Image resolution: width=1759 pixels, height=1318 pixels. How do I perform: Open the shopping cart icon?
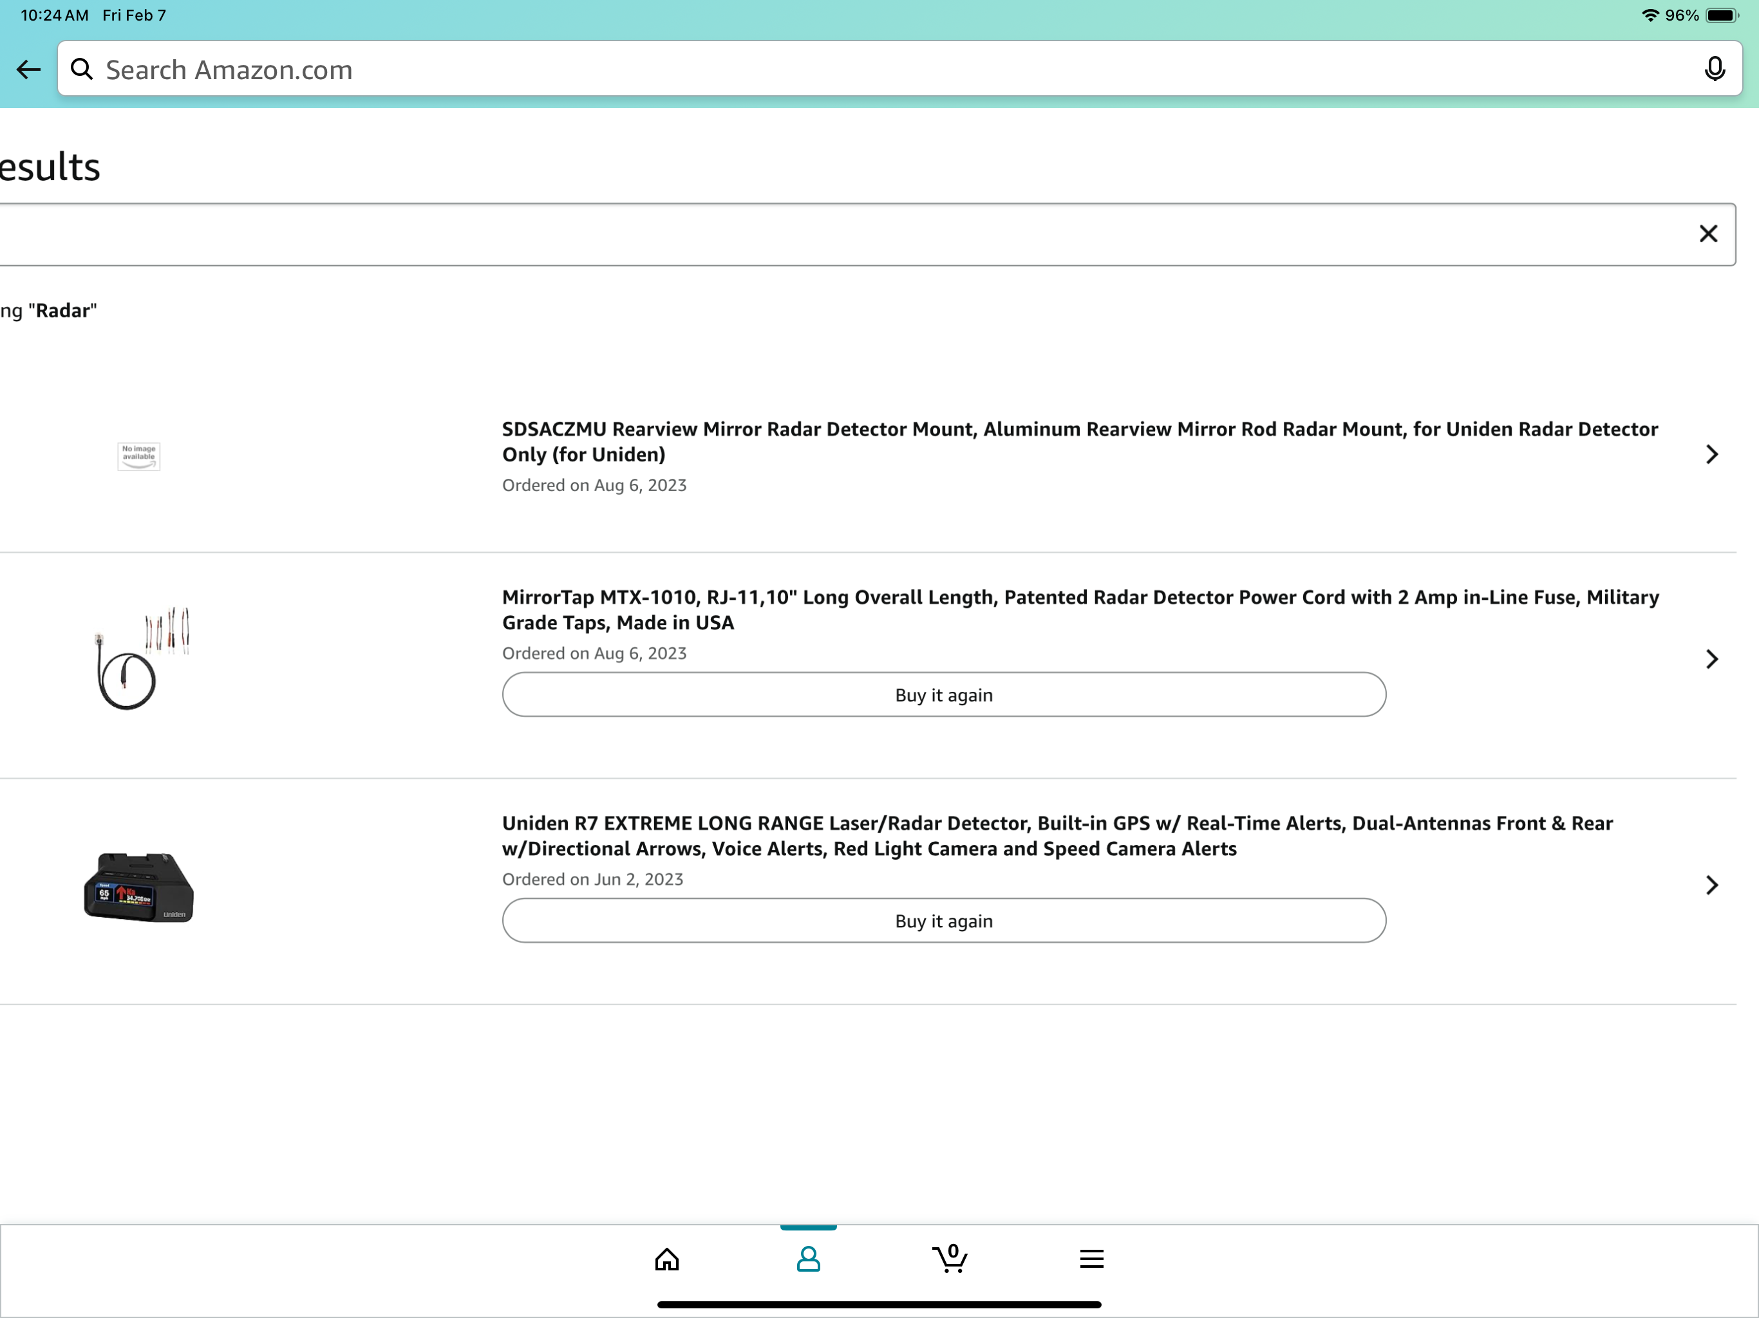[950, 1259]
